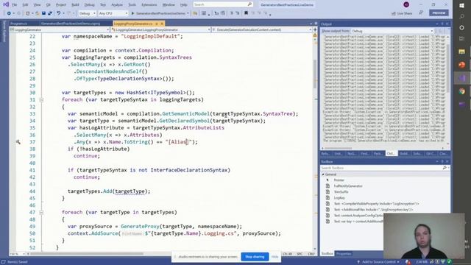The image size is (471, 265).
Task: Close the Output panel
Action: [x=447, y=24]
